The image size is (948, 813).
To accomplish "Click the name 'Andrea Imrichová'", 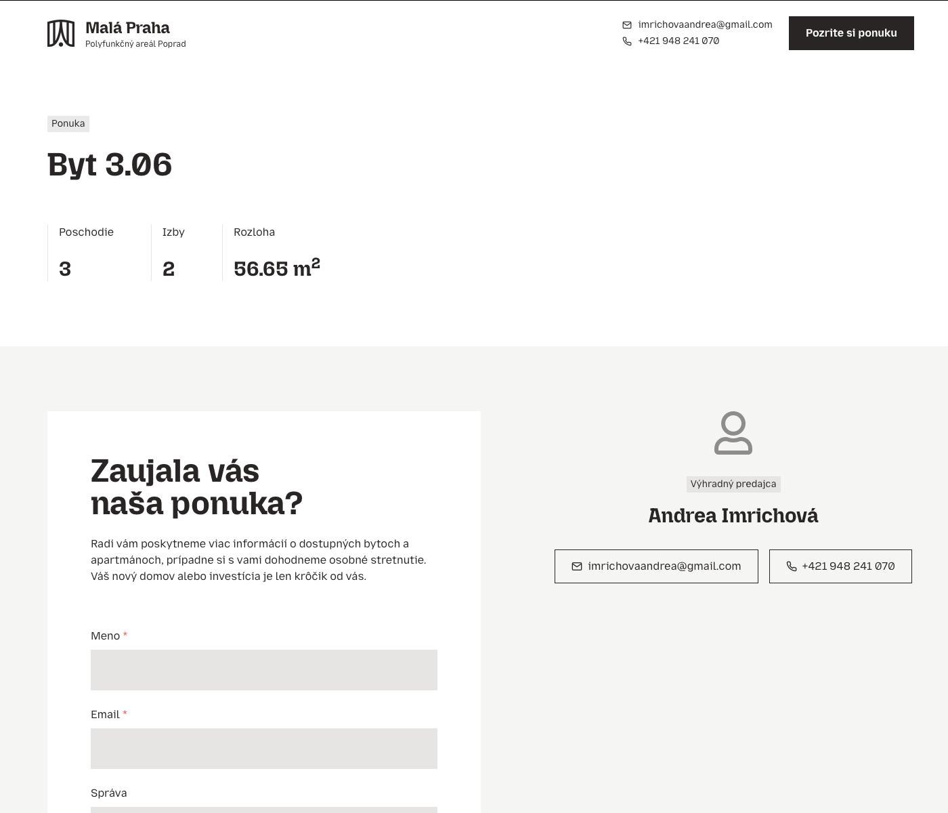I will click(x=733, y=516).
